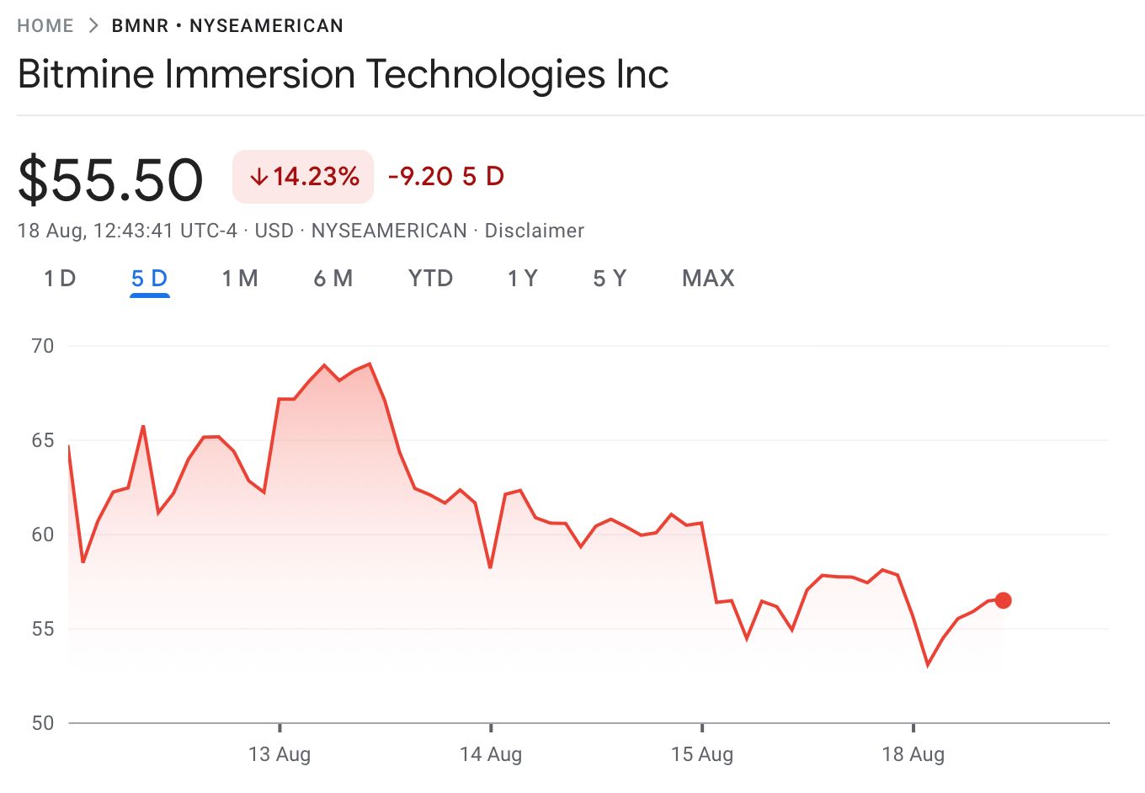This screenshot has width=1145, height=793.
Task: Select the YTD range tab
Action: point(430,279)
